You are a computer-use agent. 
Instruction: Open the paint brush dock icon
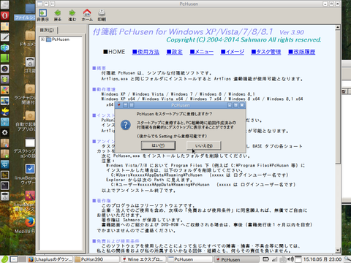coord(4,90)
